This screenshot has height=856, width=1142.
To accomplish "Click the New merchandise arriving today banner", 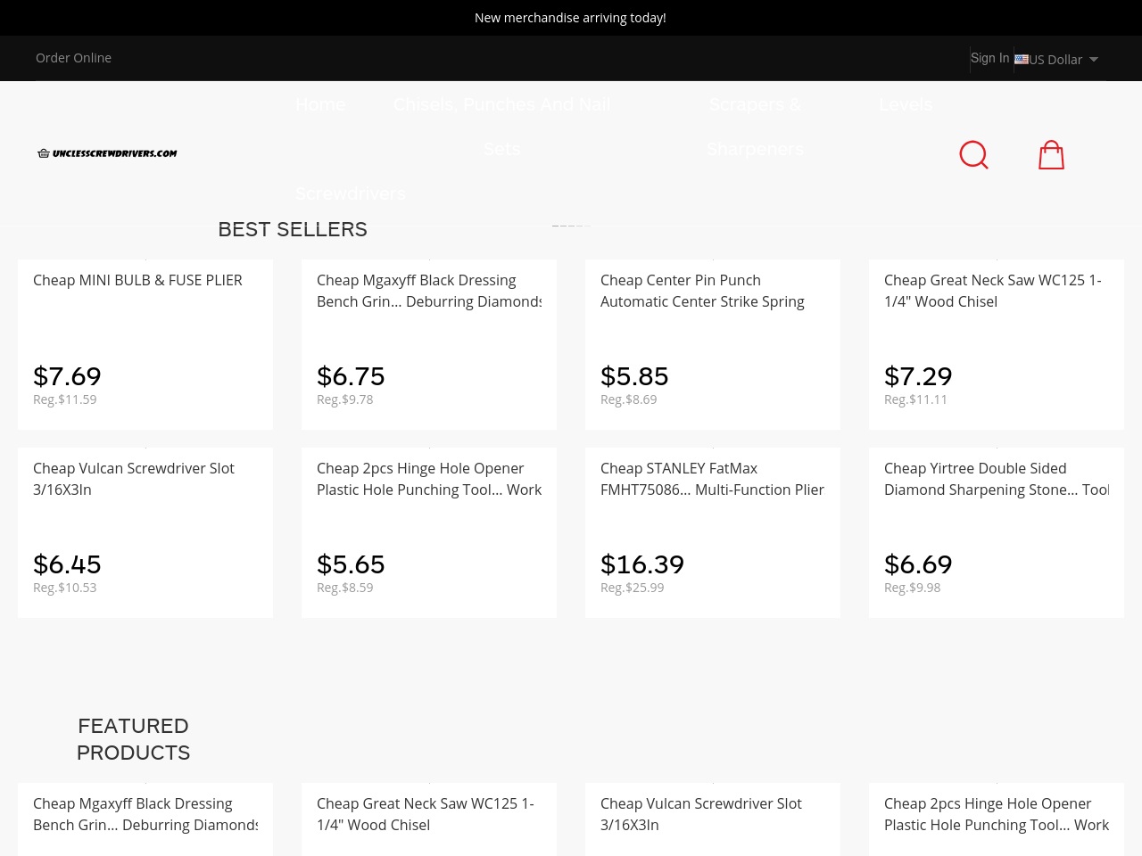I will (x=570, y=18).
